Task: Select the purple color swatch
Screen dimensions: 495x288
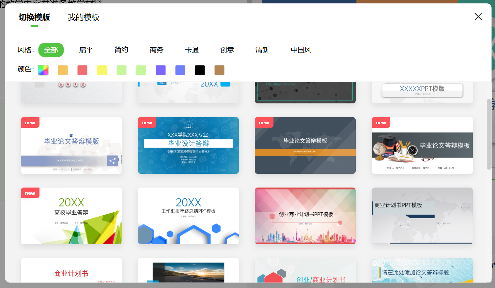Action: point(161,70)
